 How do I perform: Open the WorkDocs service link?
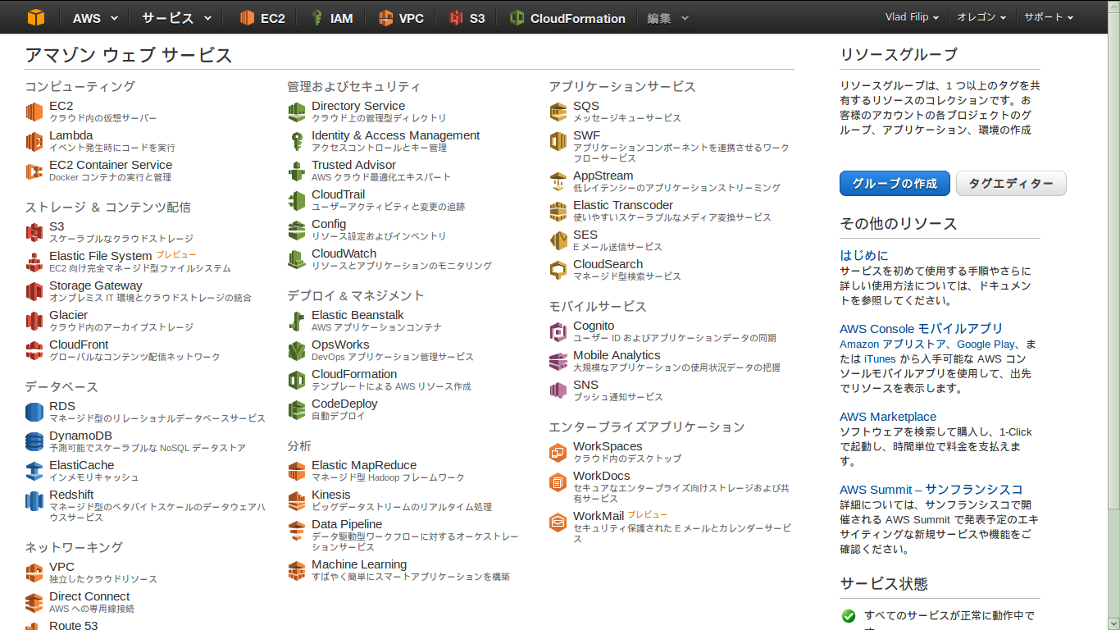(x=602, y=476)
